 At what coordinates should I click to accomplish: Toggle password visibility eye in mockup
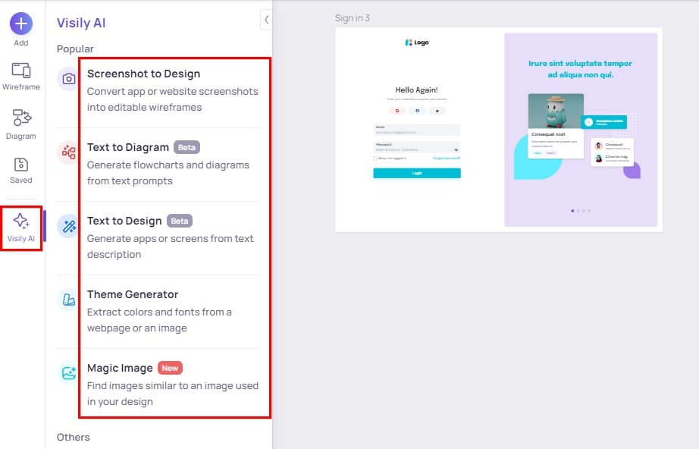coord(456,149)
